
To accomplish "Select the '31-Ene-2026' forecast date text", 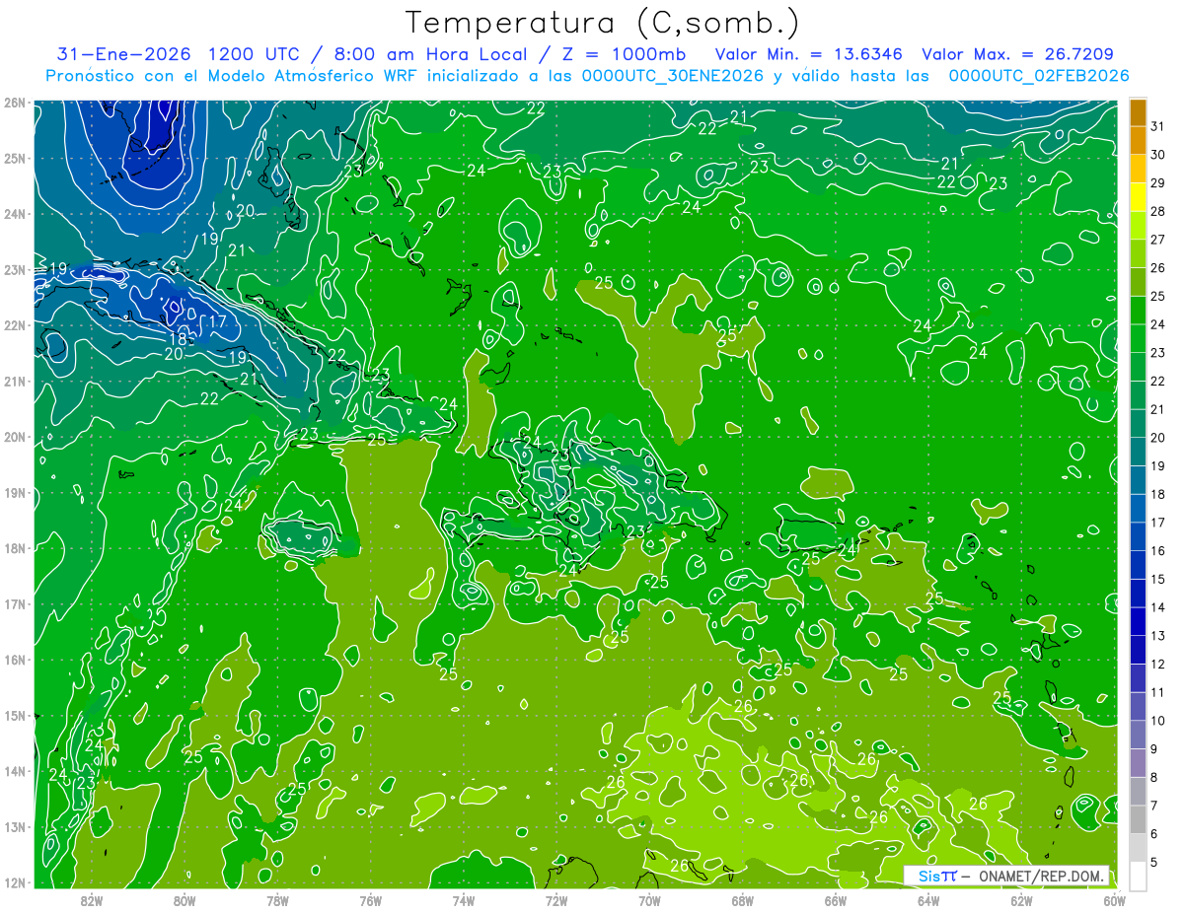I will pos(124,54).
